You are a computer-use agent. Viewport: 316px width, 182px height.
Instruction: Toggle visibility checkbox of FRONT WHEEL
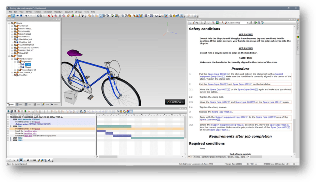click(x=15, y=29)
